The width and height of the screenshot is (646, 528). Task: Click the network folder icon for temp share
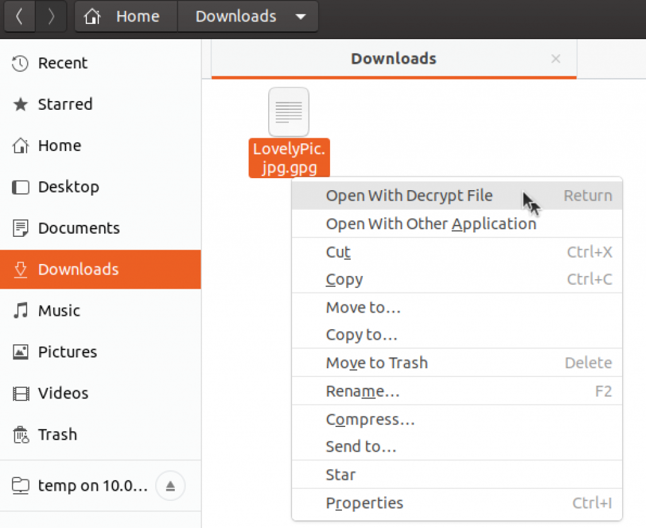tap(21, 486)
